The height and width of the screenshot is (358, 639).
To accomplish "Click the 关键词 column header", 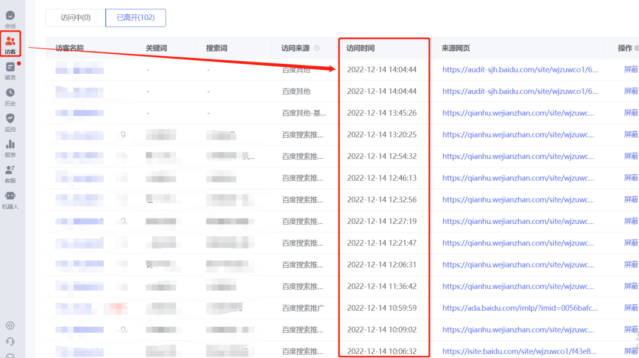I will click(x=156, y=48).
